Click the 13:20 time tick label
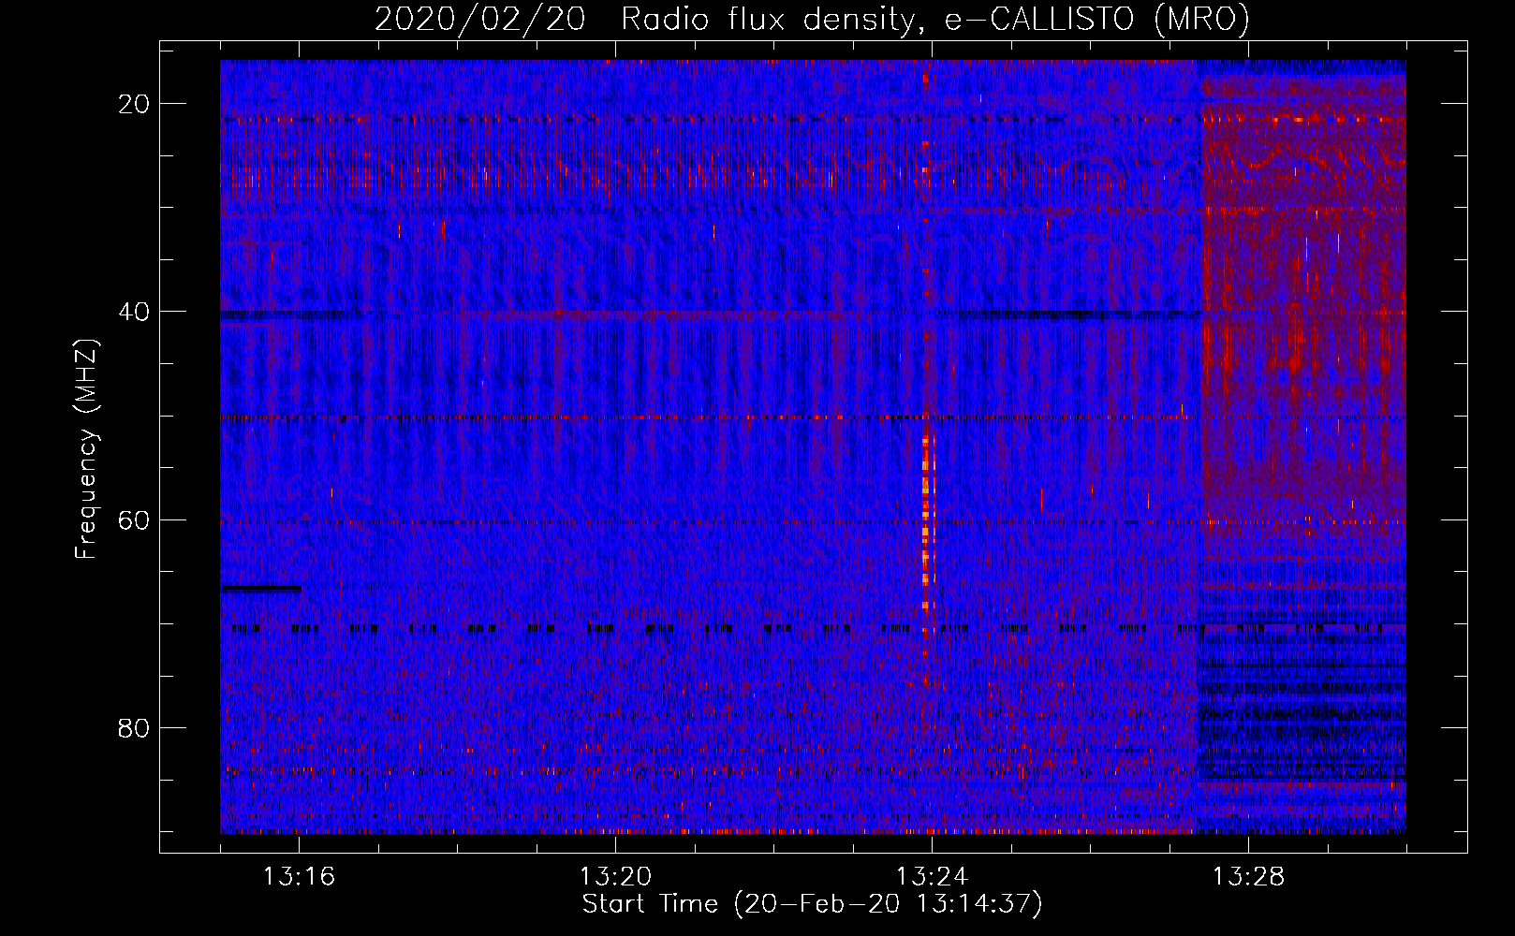The height and width of the screenshot is (936, 1515). 615,877
